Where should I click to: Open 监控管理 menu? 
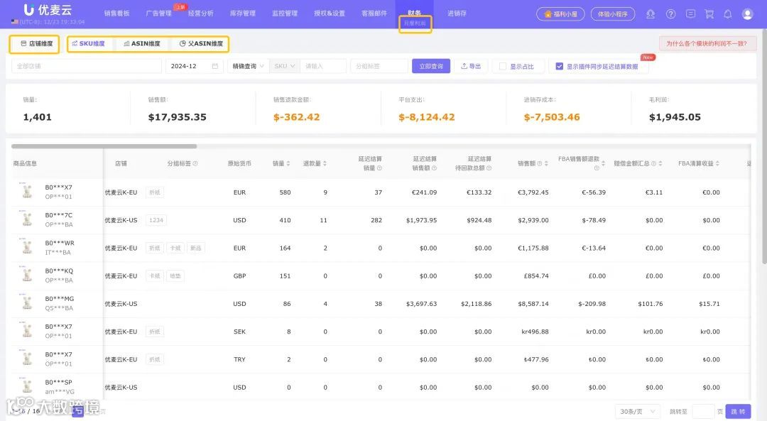coord(285,13)
